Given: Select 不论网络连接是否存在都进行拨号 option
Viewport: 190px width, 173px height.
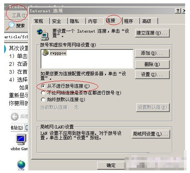Looking at the screenshot, I should coord(43,93).
